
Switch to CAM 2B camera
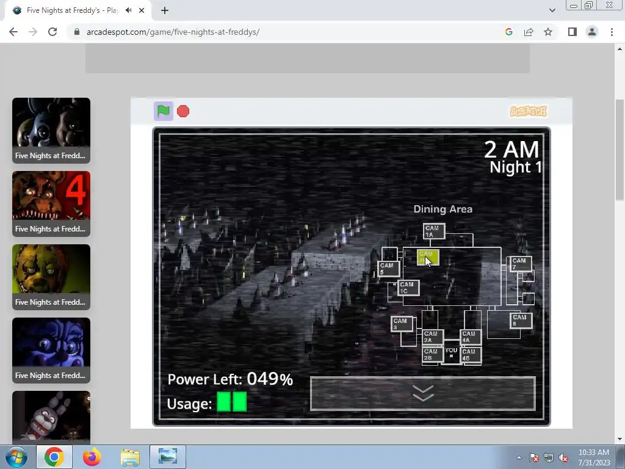433,355
